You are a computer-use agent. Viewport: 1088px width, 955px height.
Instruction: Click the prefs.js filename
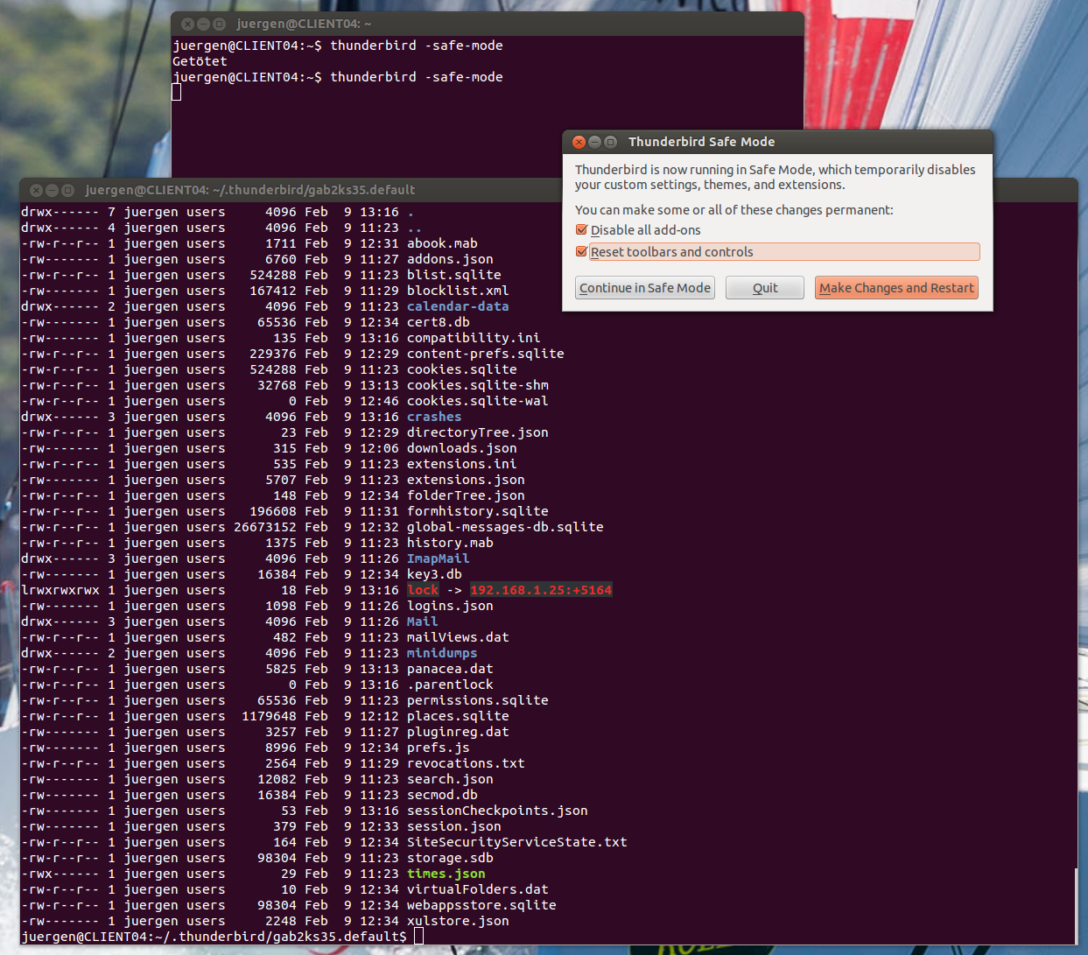438,748
